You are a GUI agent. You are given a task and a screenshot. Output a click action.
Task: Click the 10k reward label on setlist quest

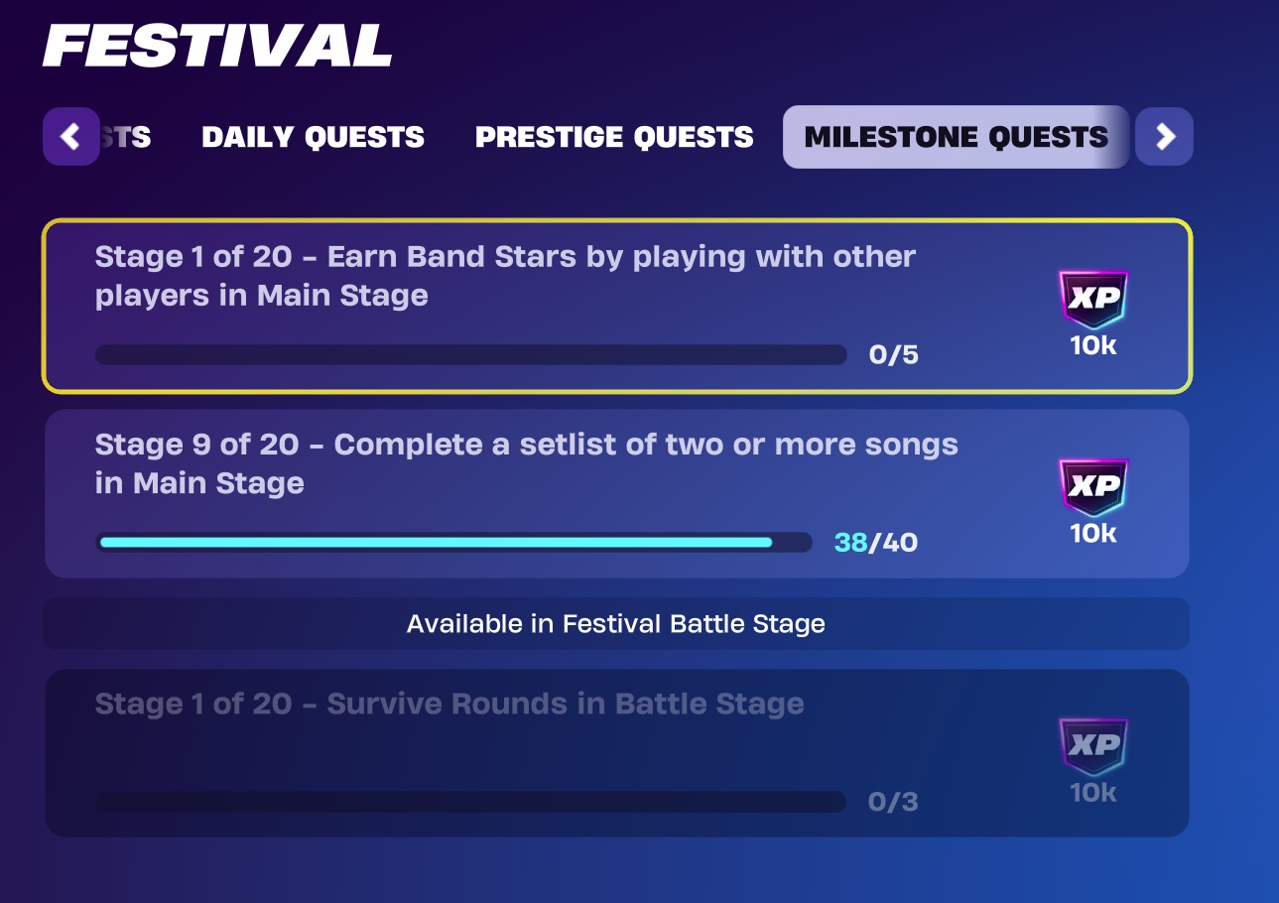[x=1093, y=534]
